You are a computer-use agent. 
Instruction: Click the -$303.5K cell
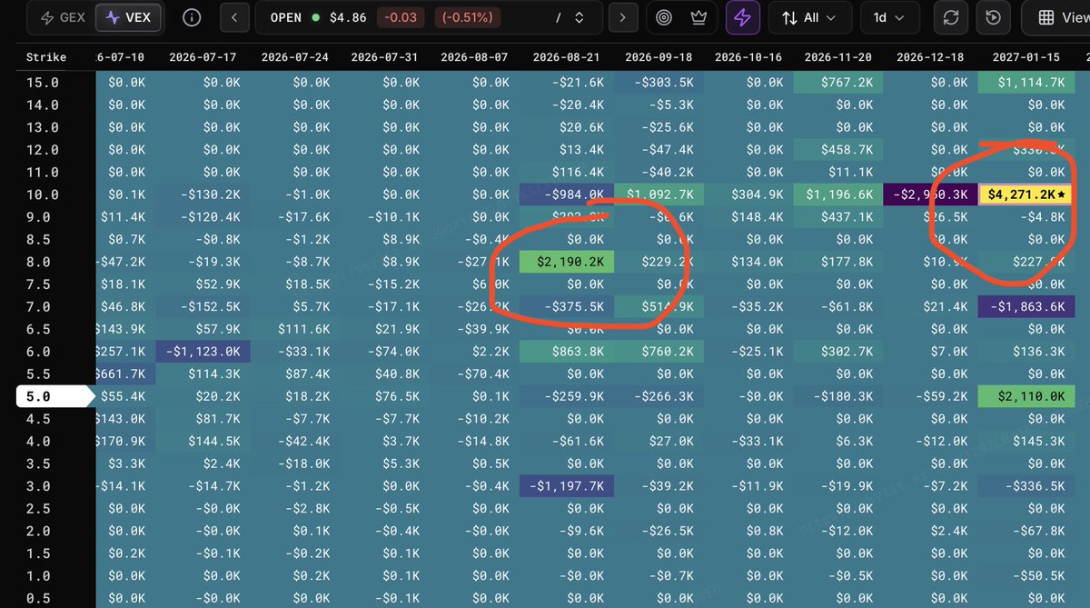659,83
